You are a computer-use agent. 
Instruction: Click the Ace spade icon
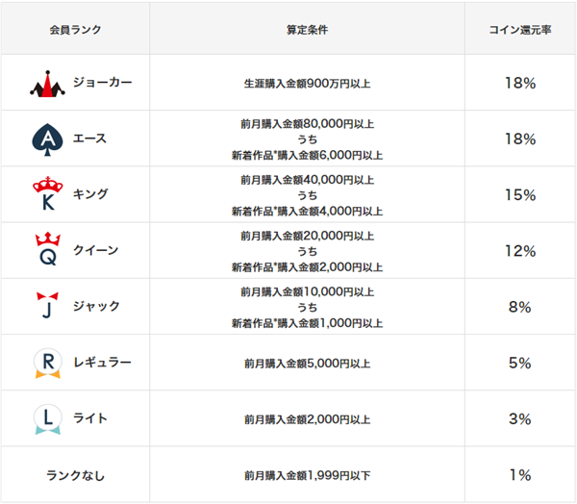(46, 139)
